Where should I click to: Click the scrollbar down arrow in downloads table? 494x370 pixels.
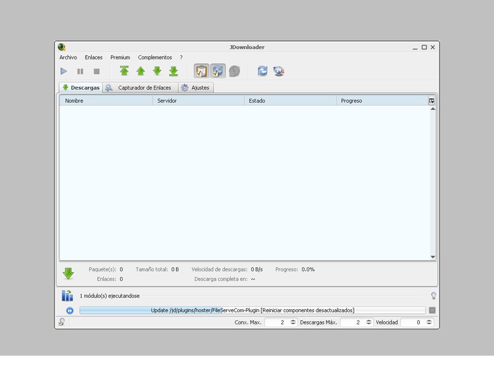pyautogui.click(x=433, y=257)
